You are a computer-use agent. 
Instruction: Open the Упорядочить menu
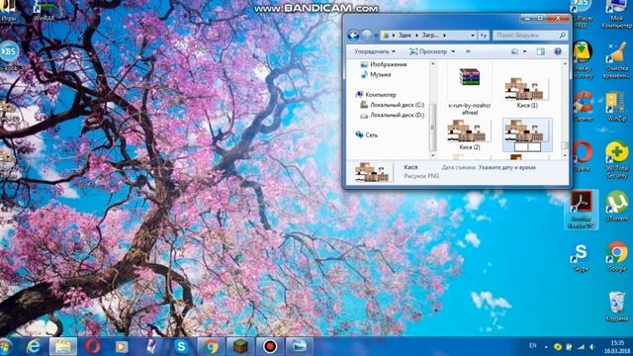tap(375, 51)
